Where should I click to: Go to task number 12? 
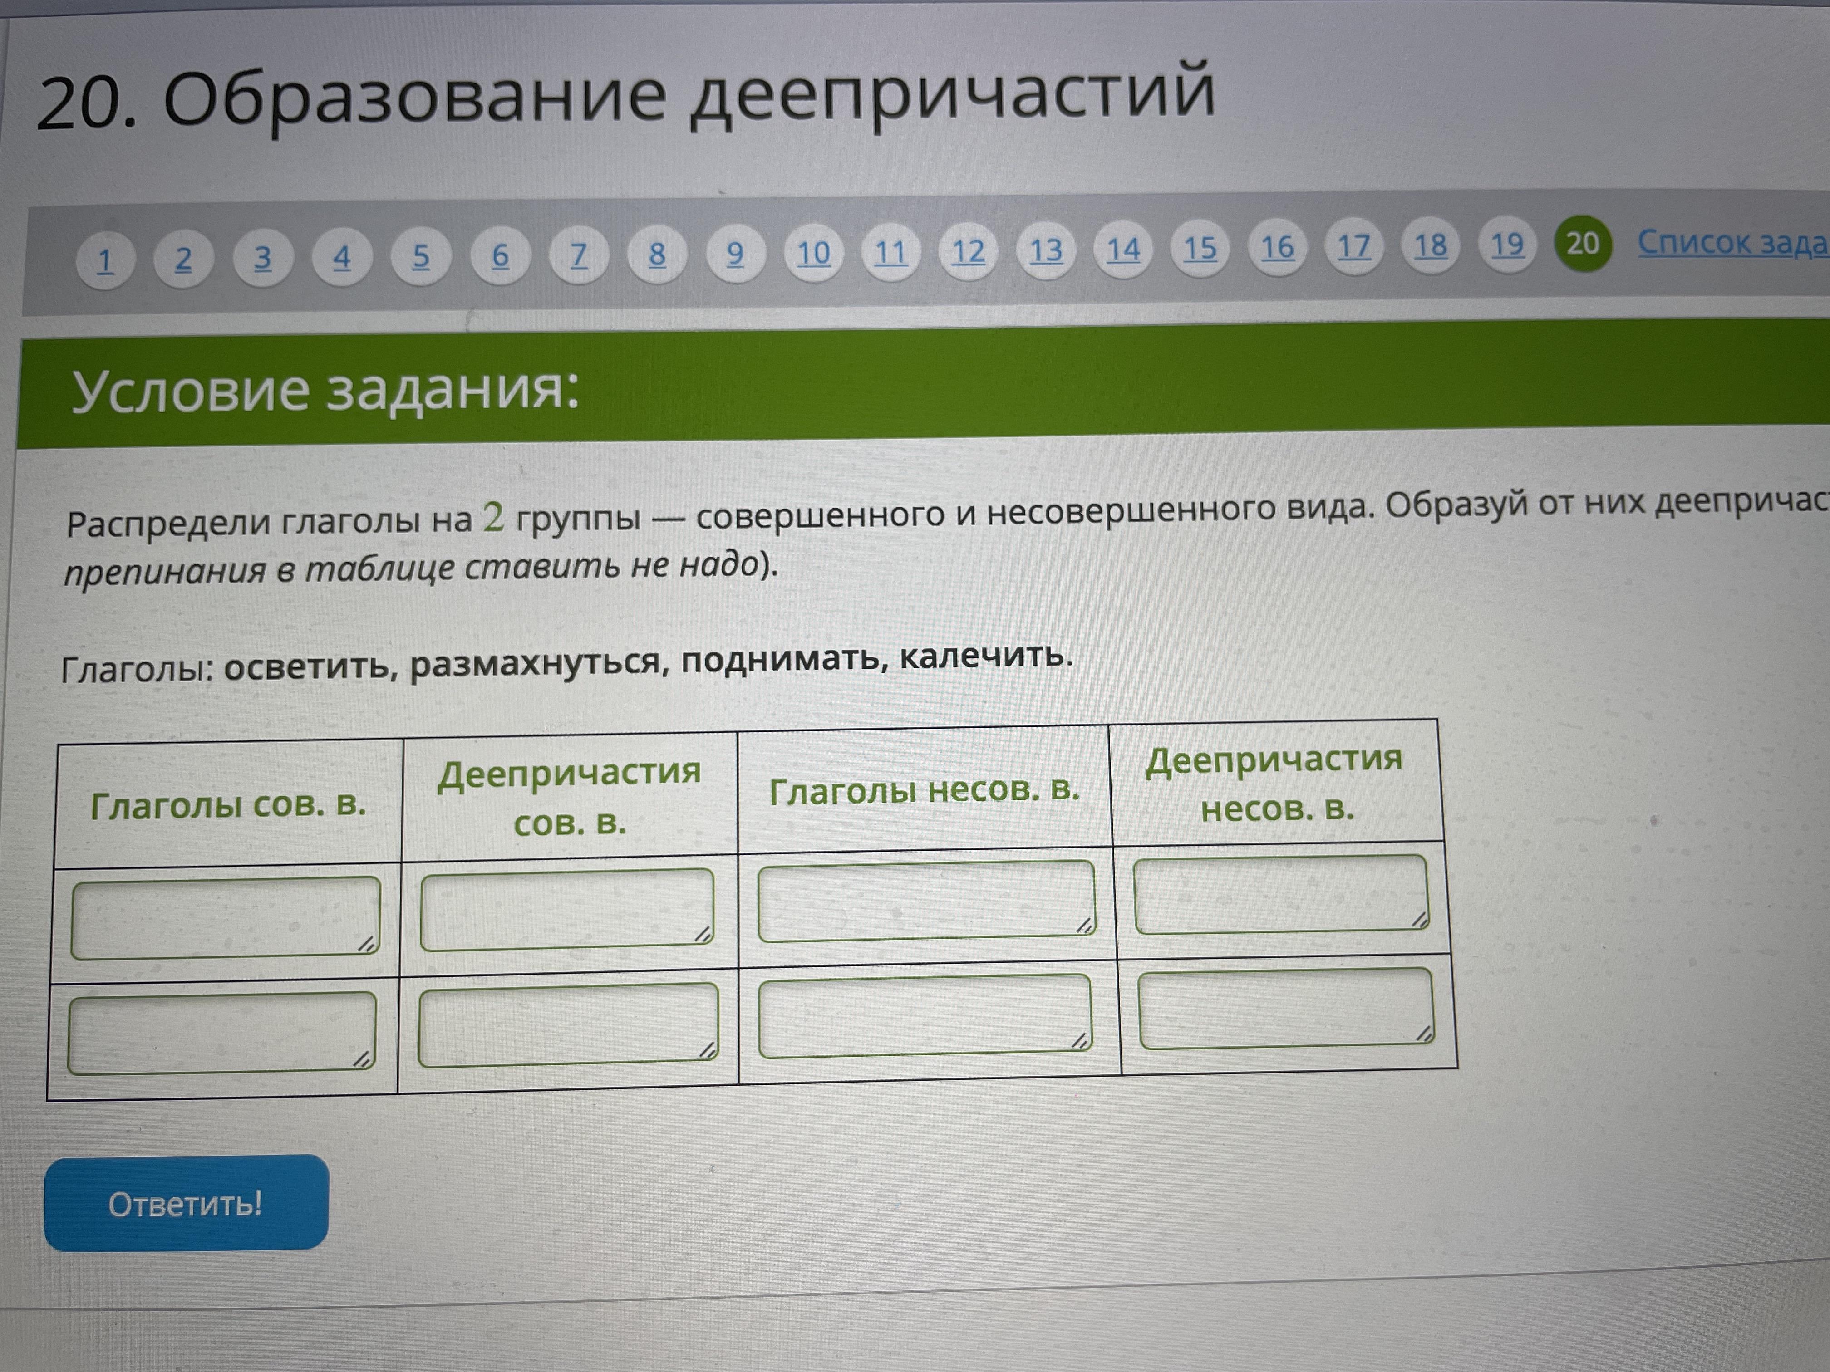point(968,251)
